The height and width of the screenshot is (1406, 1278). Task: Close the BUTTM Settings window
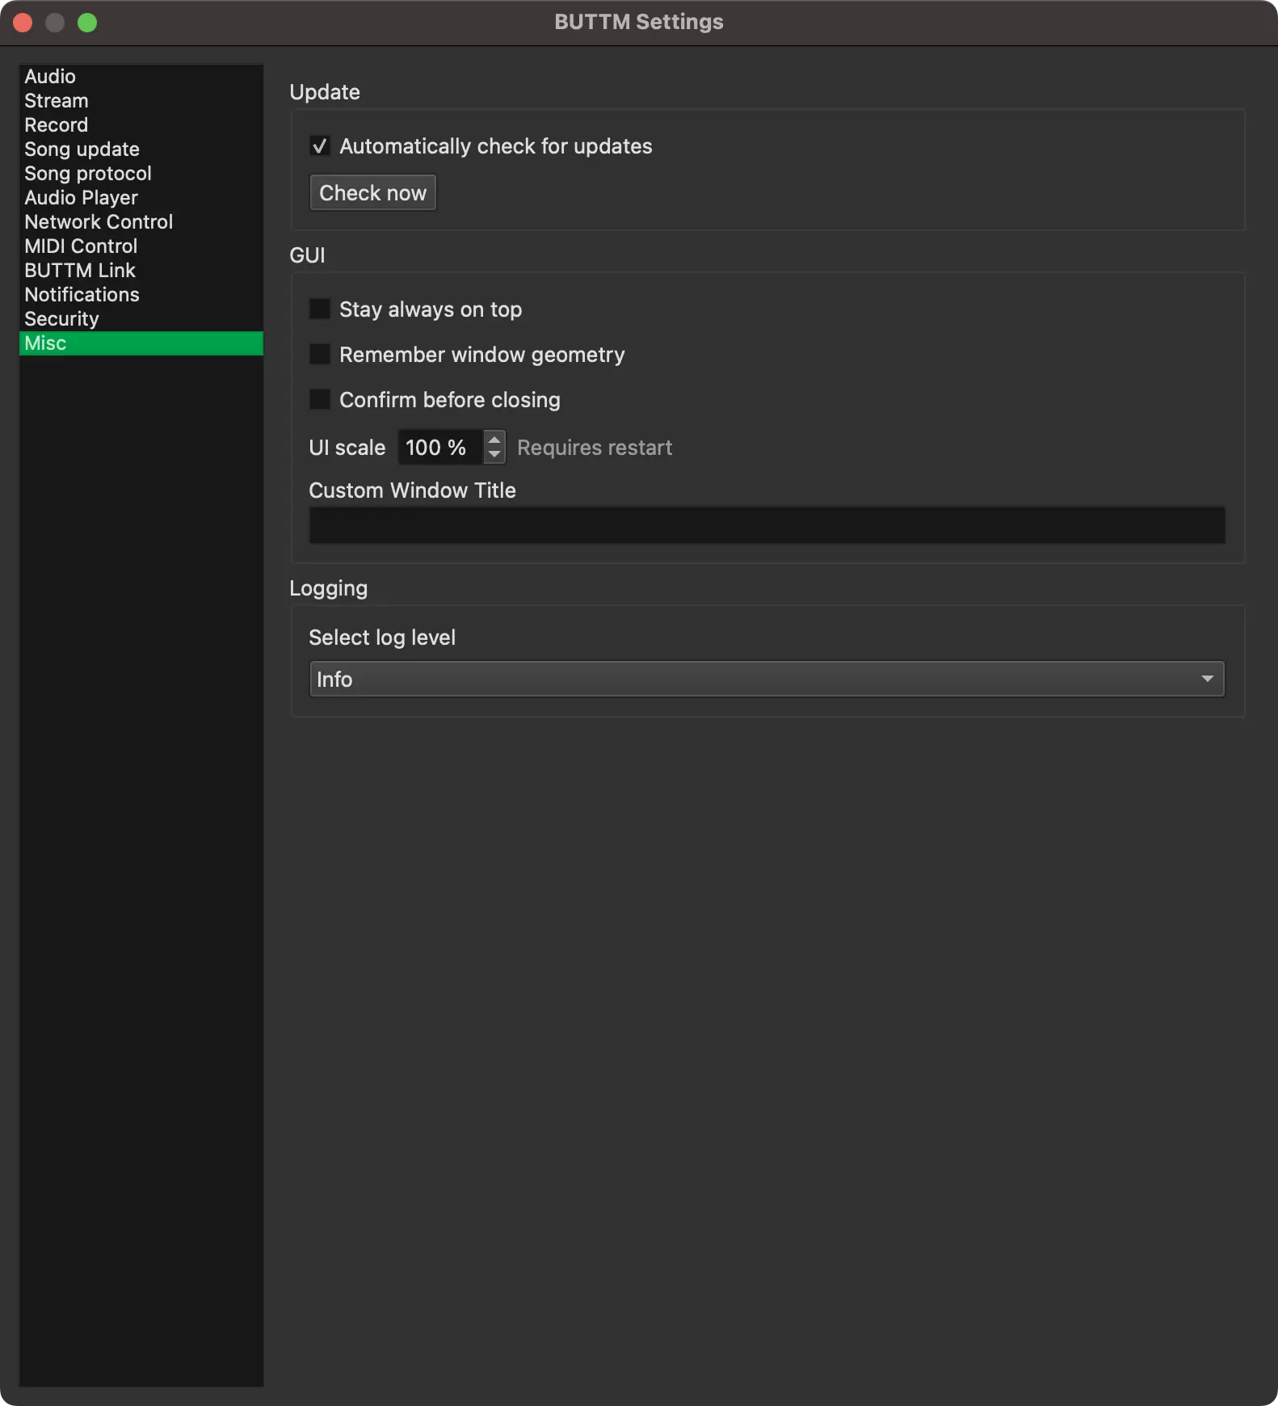pos(23,23)
